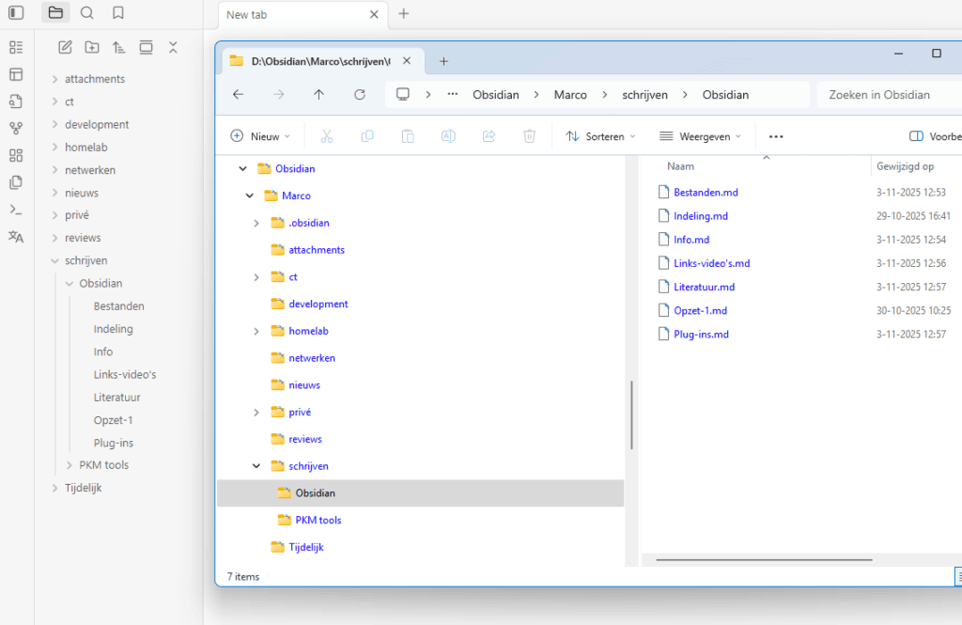This screenshot has width=962, height=625.
Task: Open the search icon in Obsidian
Action: point(87,12)
